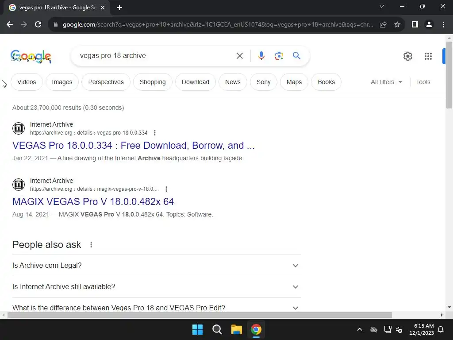Open more options for the magix-vegas-pro result
This screenshot has width=453, height=340.
[166, 189]
